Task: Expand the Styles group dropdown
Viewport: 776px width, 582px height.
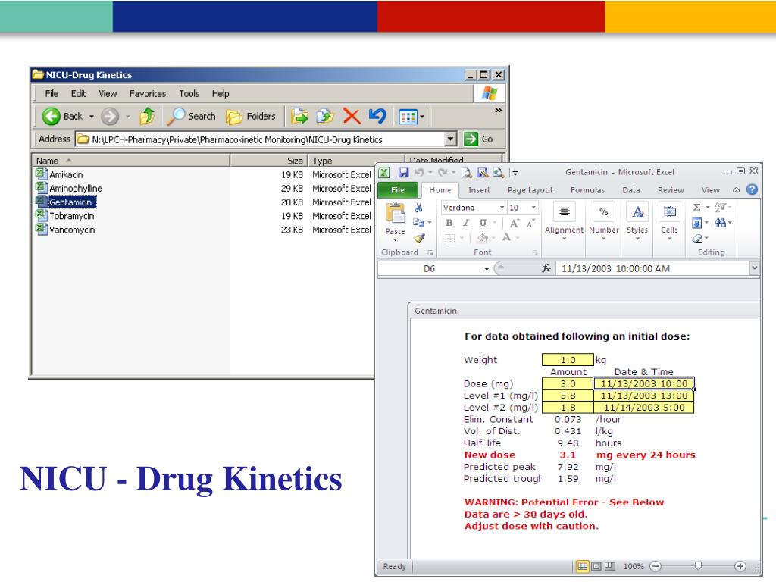Action: [x=637, y=239]
